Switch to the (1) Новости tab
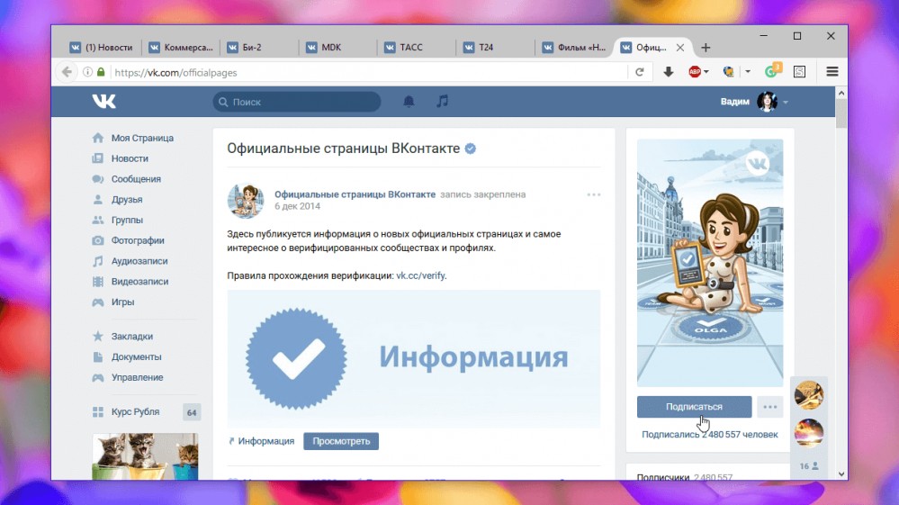 (x=102, y=48)
